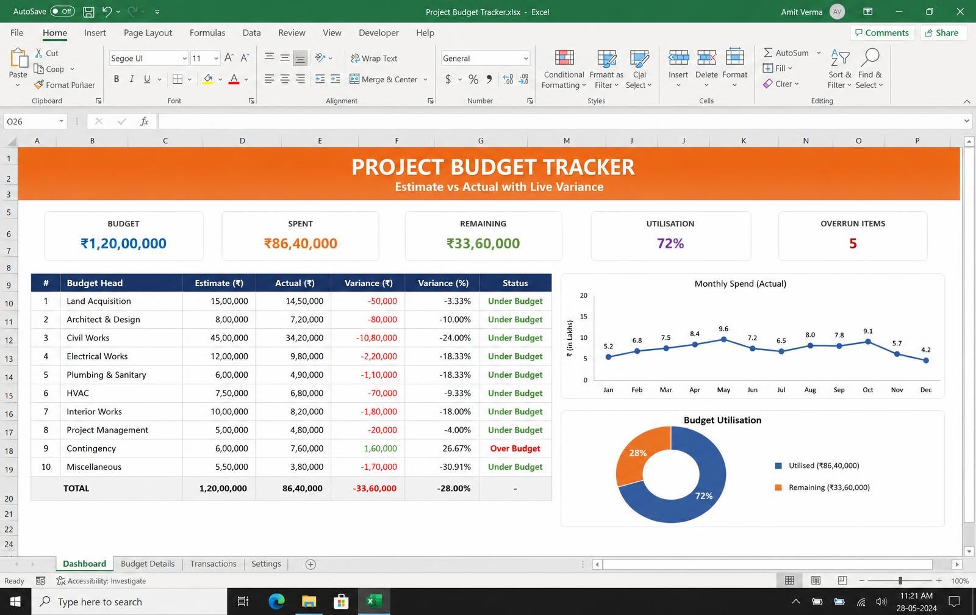The height and width of the screenshot is (615, 976).
Task: Apply comma style format
Action: pyautogui.click(x=489, y=79)
